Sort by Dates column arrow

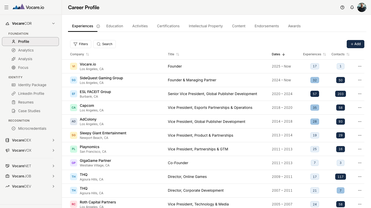click(284, 54)
